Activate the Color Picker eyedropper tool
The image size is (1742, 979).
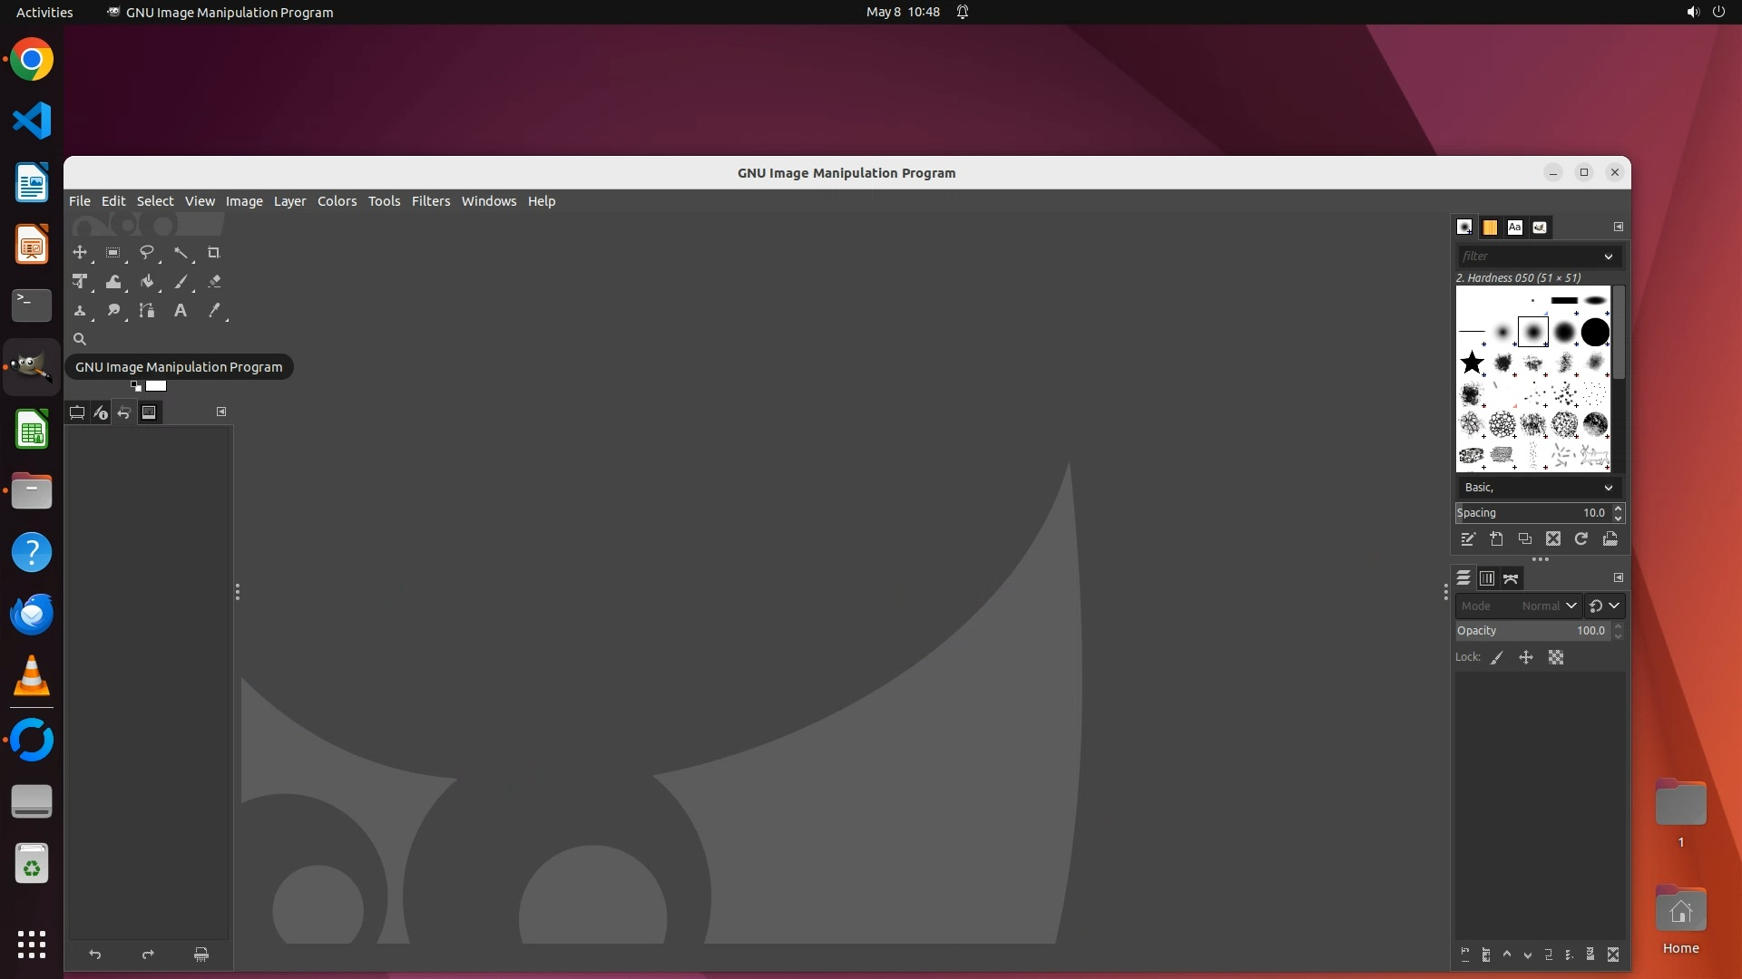214,311
